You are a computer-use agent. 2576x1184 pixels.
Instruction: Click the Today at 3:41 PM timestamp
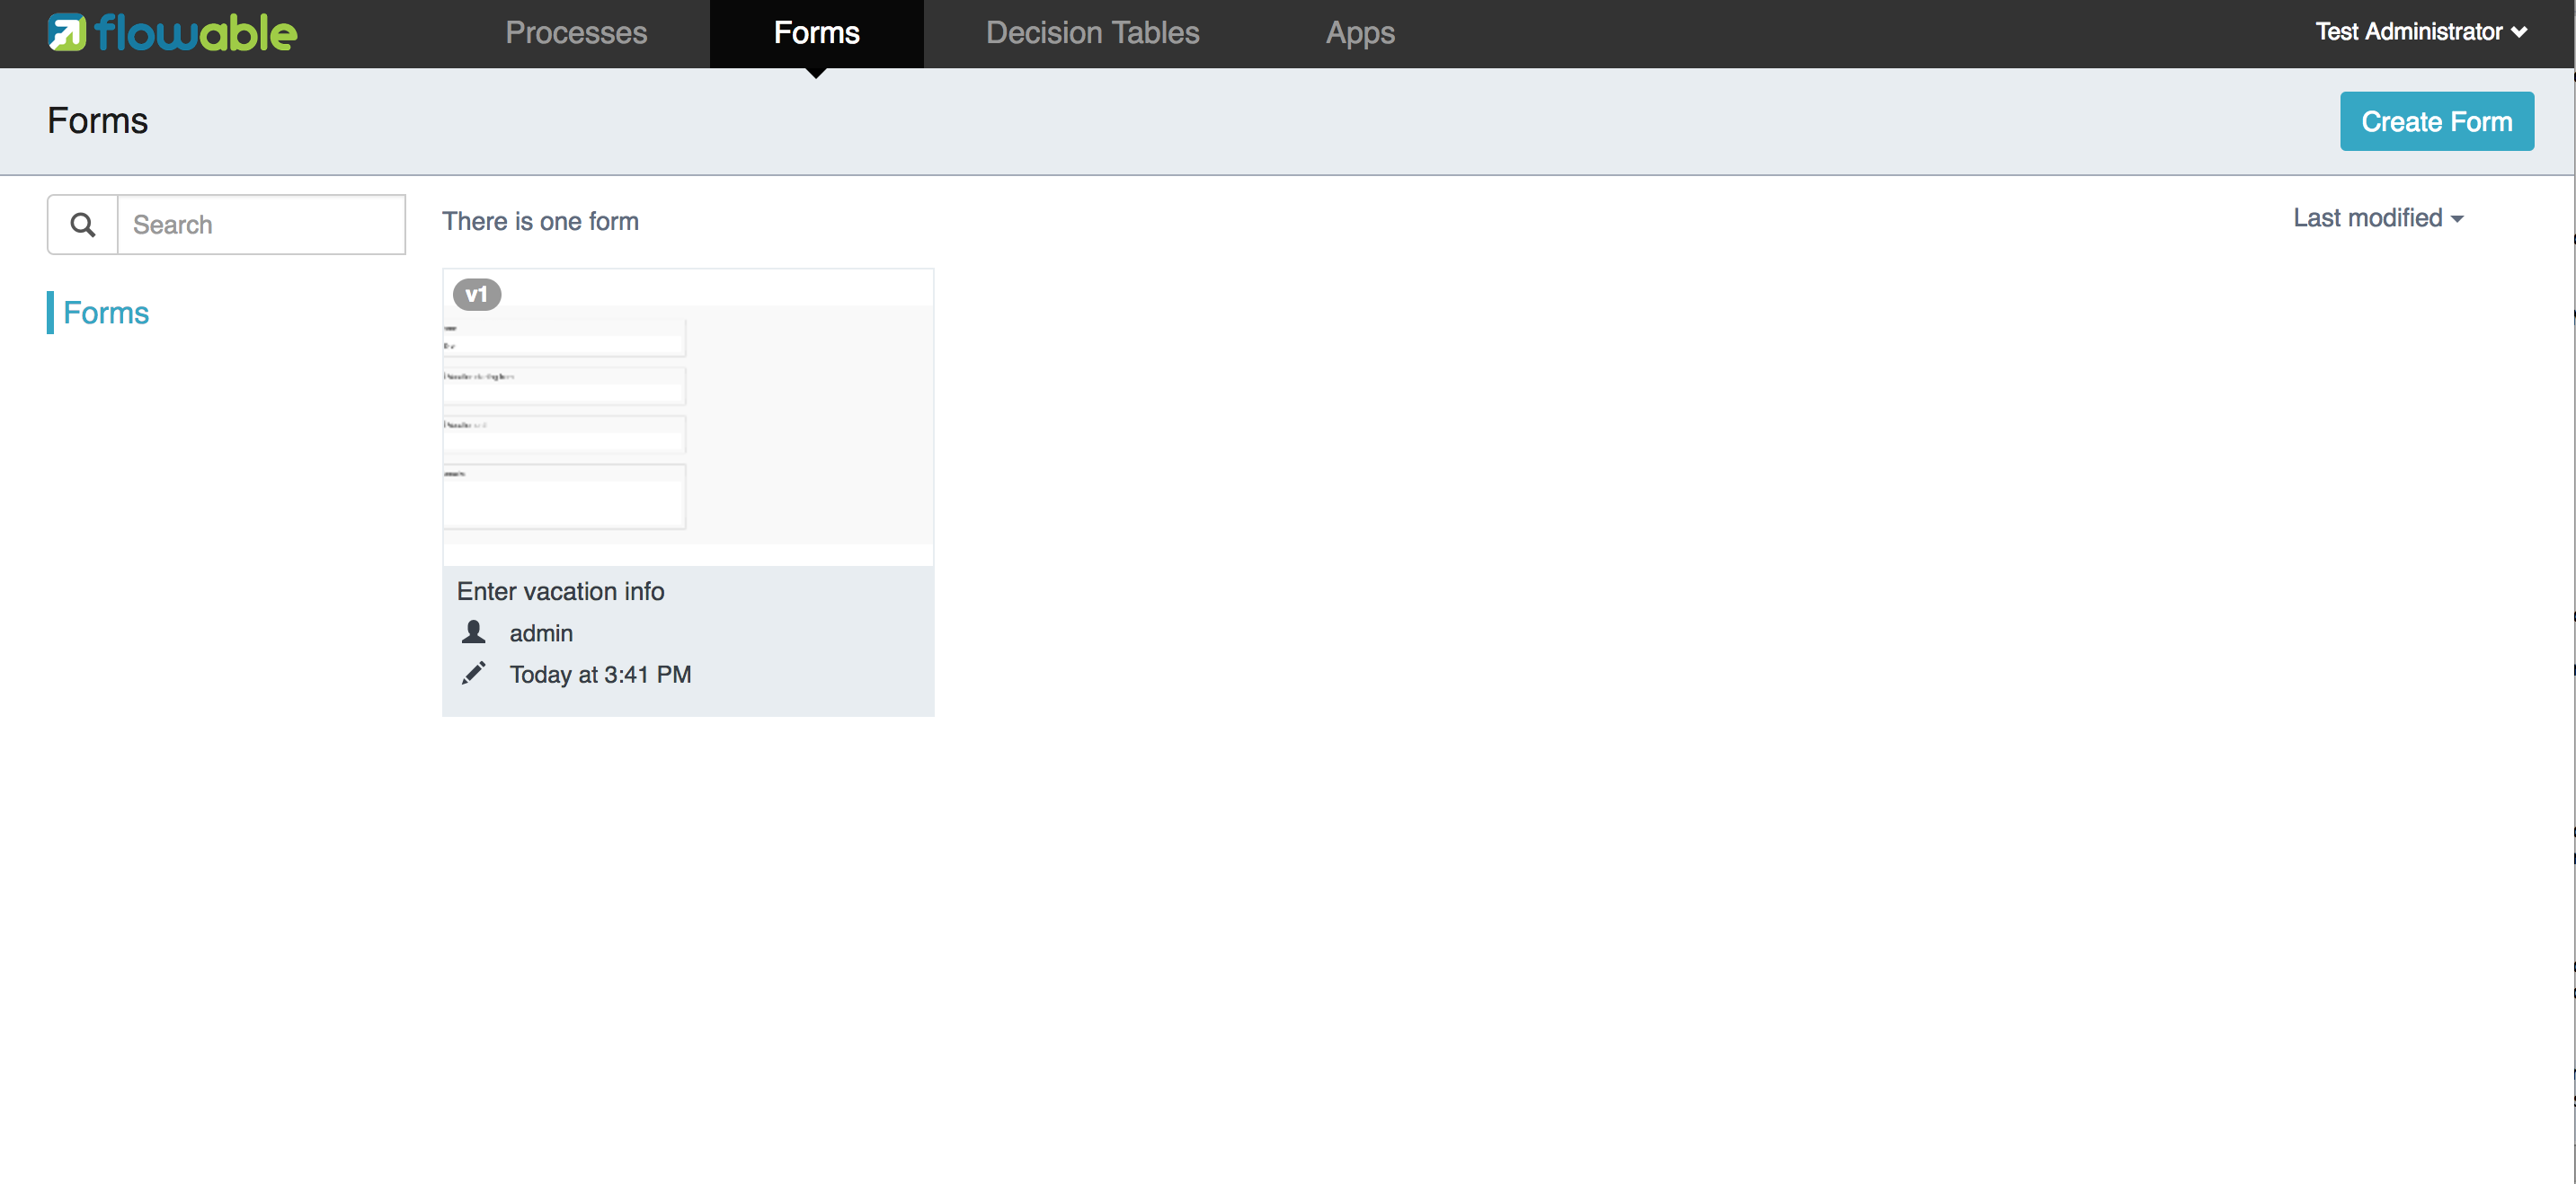pyautogui.click(x=600, y=675)
